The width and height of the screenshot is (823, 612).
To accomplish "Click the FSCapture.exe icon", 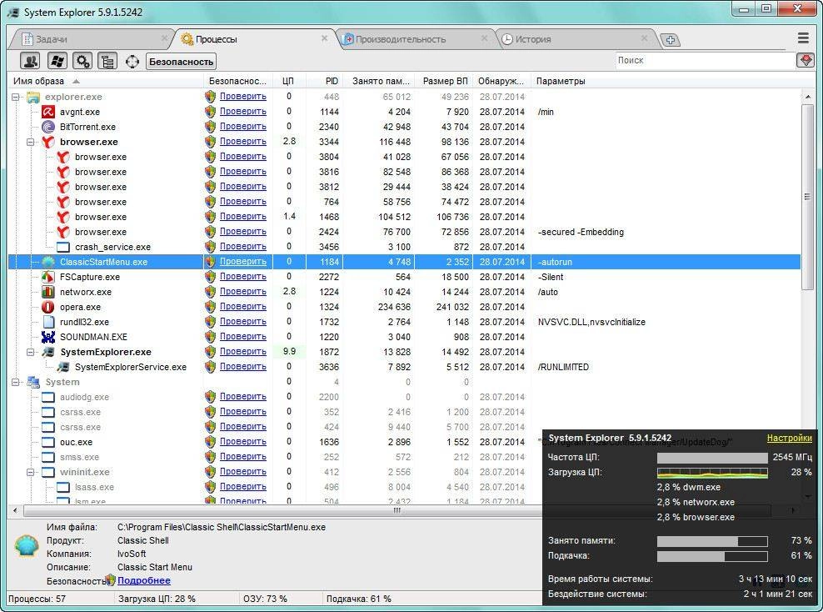I will (48, 277).
